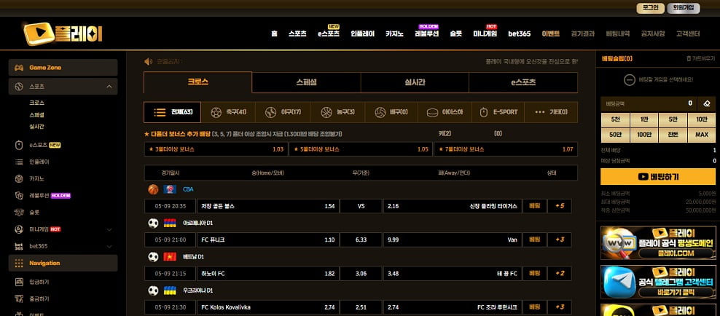
Task: Switch to the 스페셜 tab
Action: coord(306,82)
